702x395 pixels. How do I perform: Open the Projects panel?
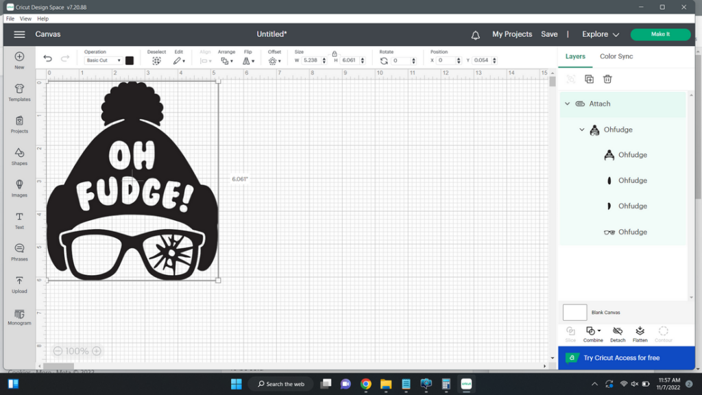[x=19, y=125]
